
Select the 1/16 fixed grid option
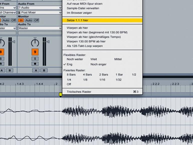point(102,80)
